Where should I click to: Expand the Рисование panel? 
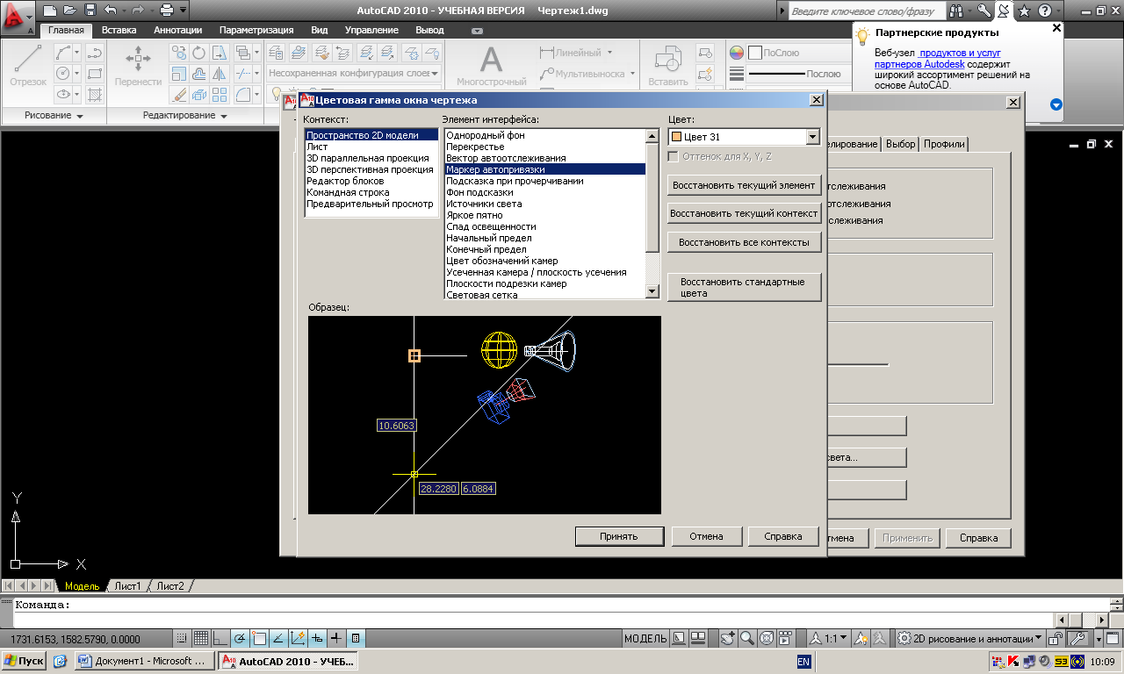[x=54, y=116]
